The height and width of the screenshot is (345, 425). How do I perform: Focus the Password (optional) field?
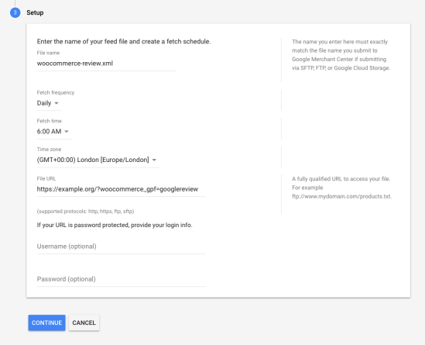[x=121, y=279]
